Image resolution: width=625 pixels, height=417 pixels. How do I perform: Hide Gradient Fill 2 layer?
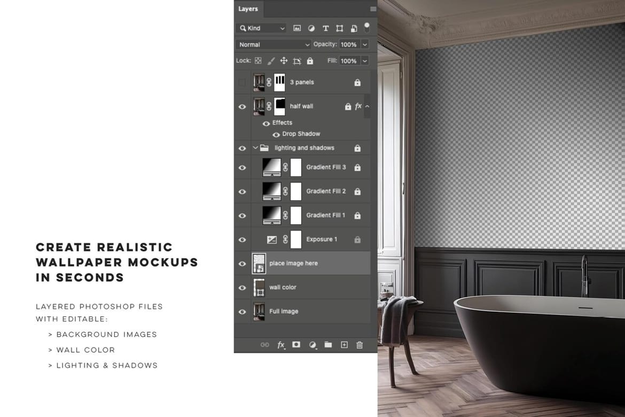pos(242,191)
